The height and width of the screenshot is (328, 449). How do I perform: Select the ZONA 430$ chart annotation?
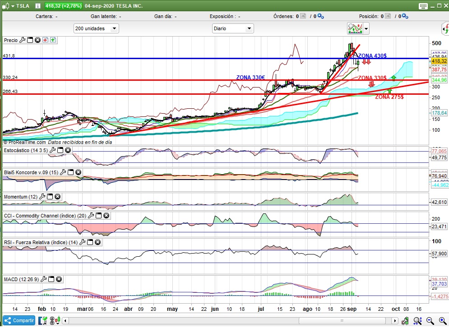[372, 55]
